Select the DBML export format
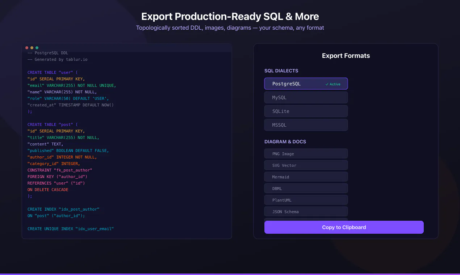 306,188
